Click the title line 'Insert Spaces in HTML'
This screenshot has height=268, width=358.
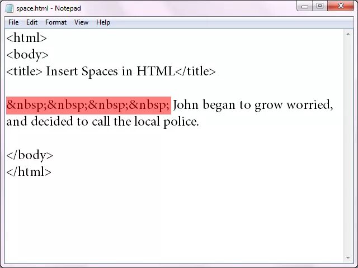pos(111,71)
